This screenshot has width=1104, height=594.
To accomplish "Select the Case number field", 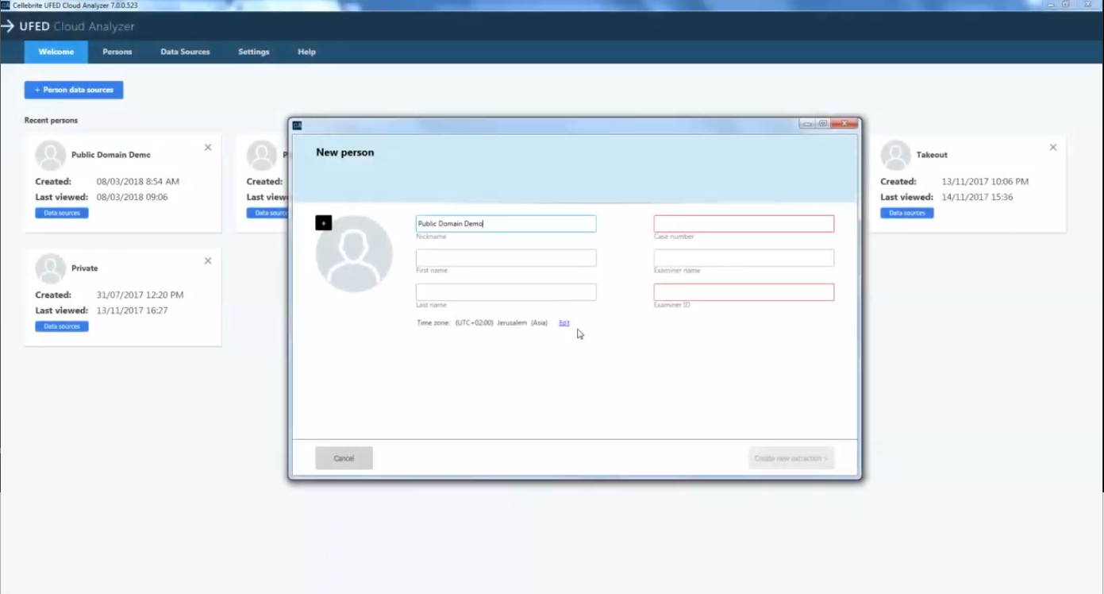I will 744,224.
